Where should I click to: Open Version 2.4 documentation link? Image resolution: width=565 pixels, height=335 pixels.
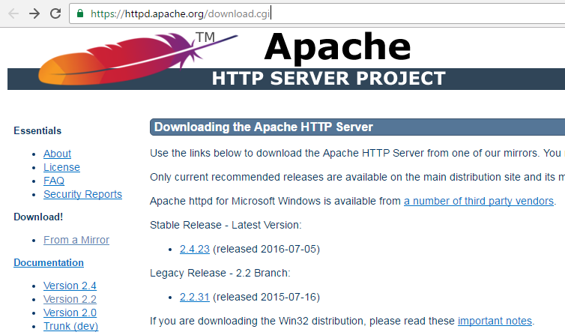tap(70, 286)
